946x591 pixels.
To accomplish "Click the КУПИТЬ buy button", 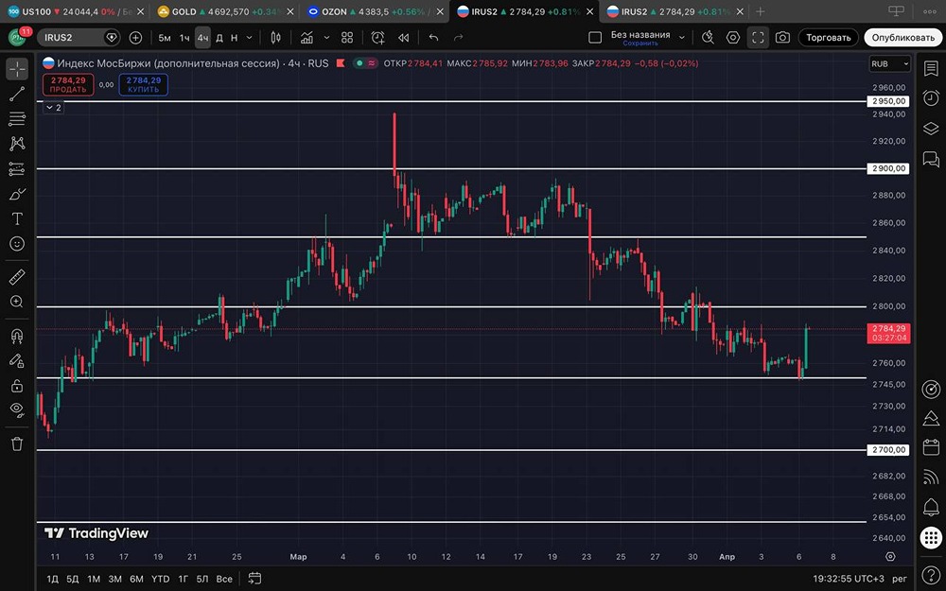I will pos(144,84).
